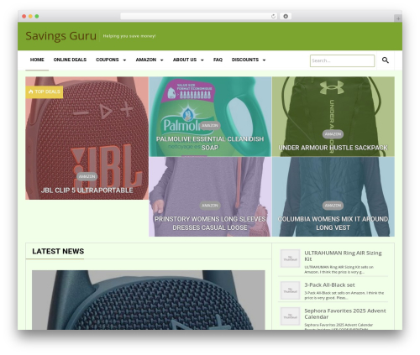This screenshot has width=420, height=355.
Task: Click thumbnail beside 3-Pack All-Black set
Action: click(x=290, y=290)
